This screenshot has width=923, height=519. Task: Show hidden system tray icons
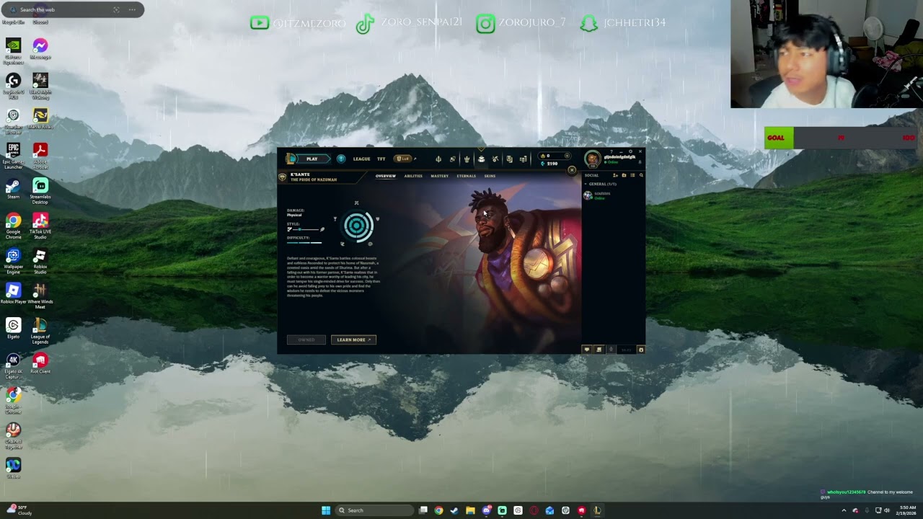(844, 510)
